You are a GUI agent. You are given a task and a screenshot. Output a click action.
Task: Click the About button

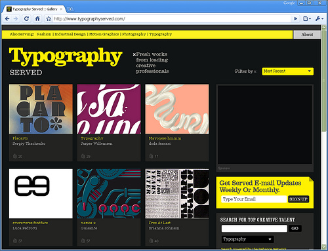[x=307, y=35]
